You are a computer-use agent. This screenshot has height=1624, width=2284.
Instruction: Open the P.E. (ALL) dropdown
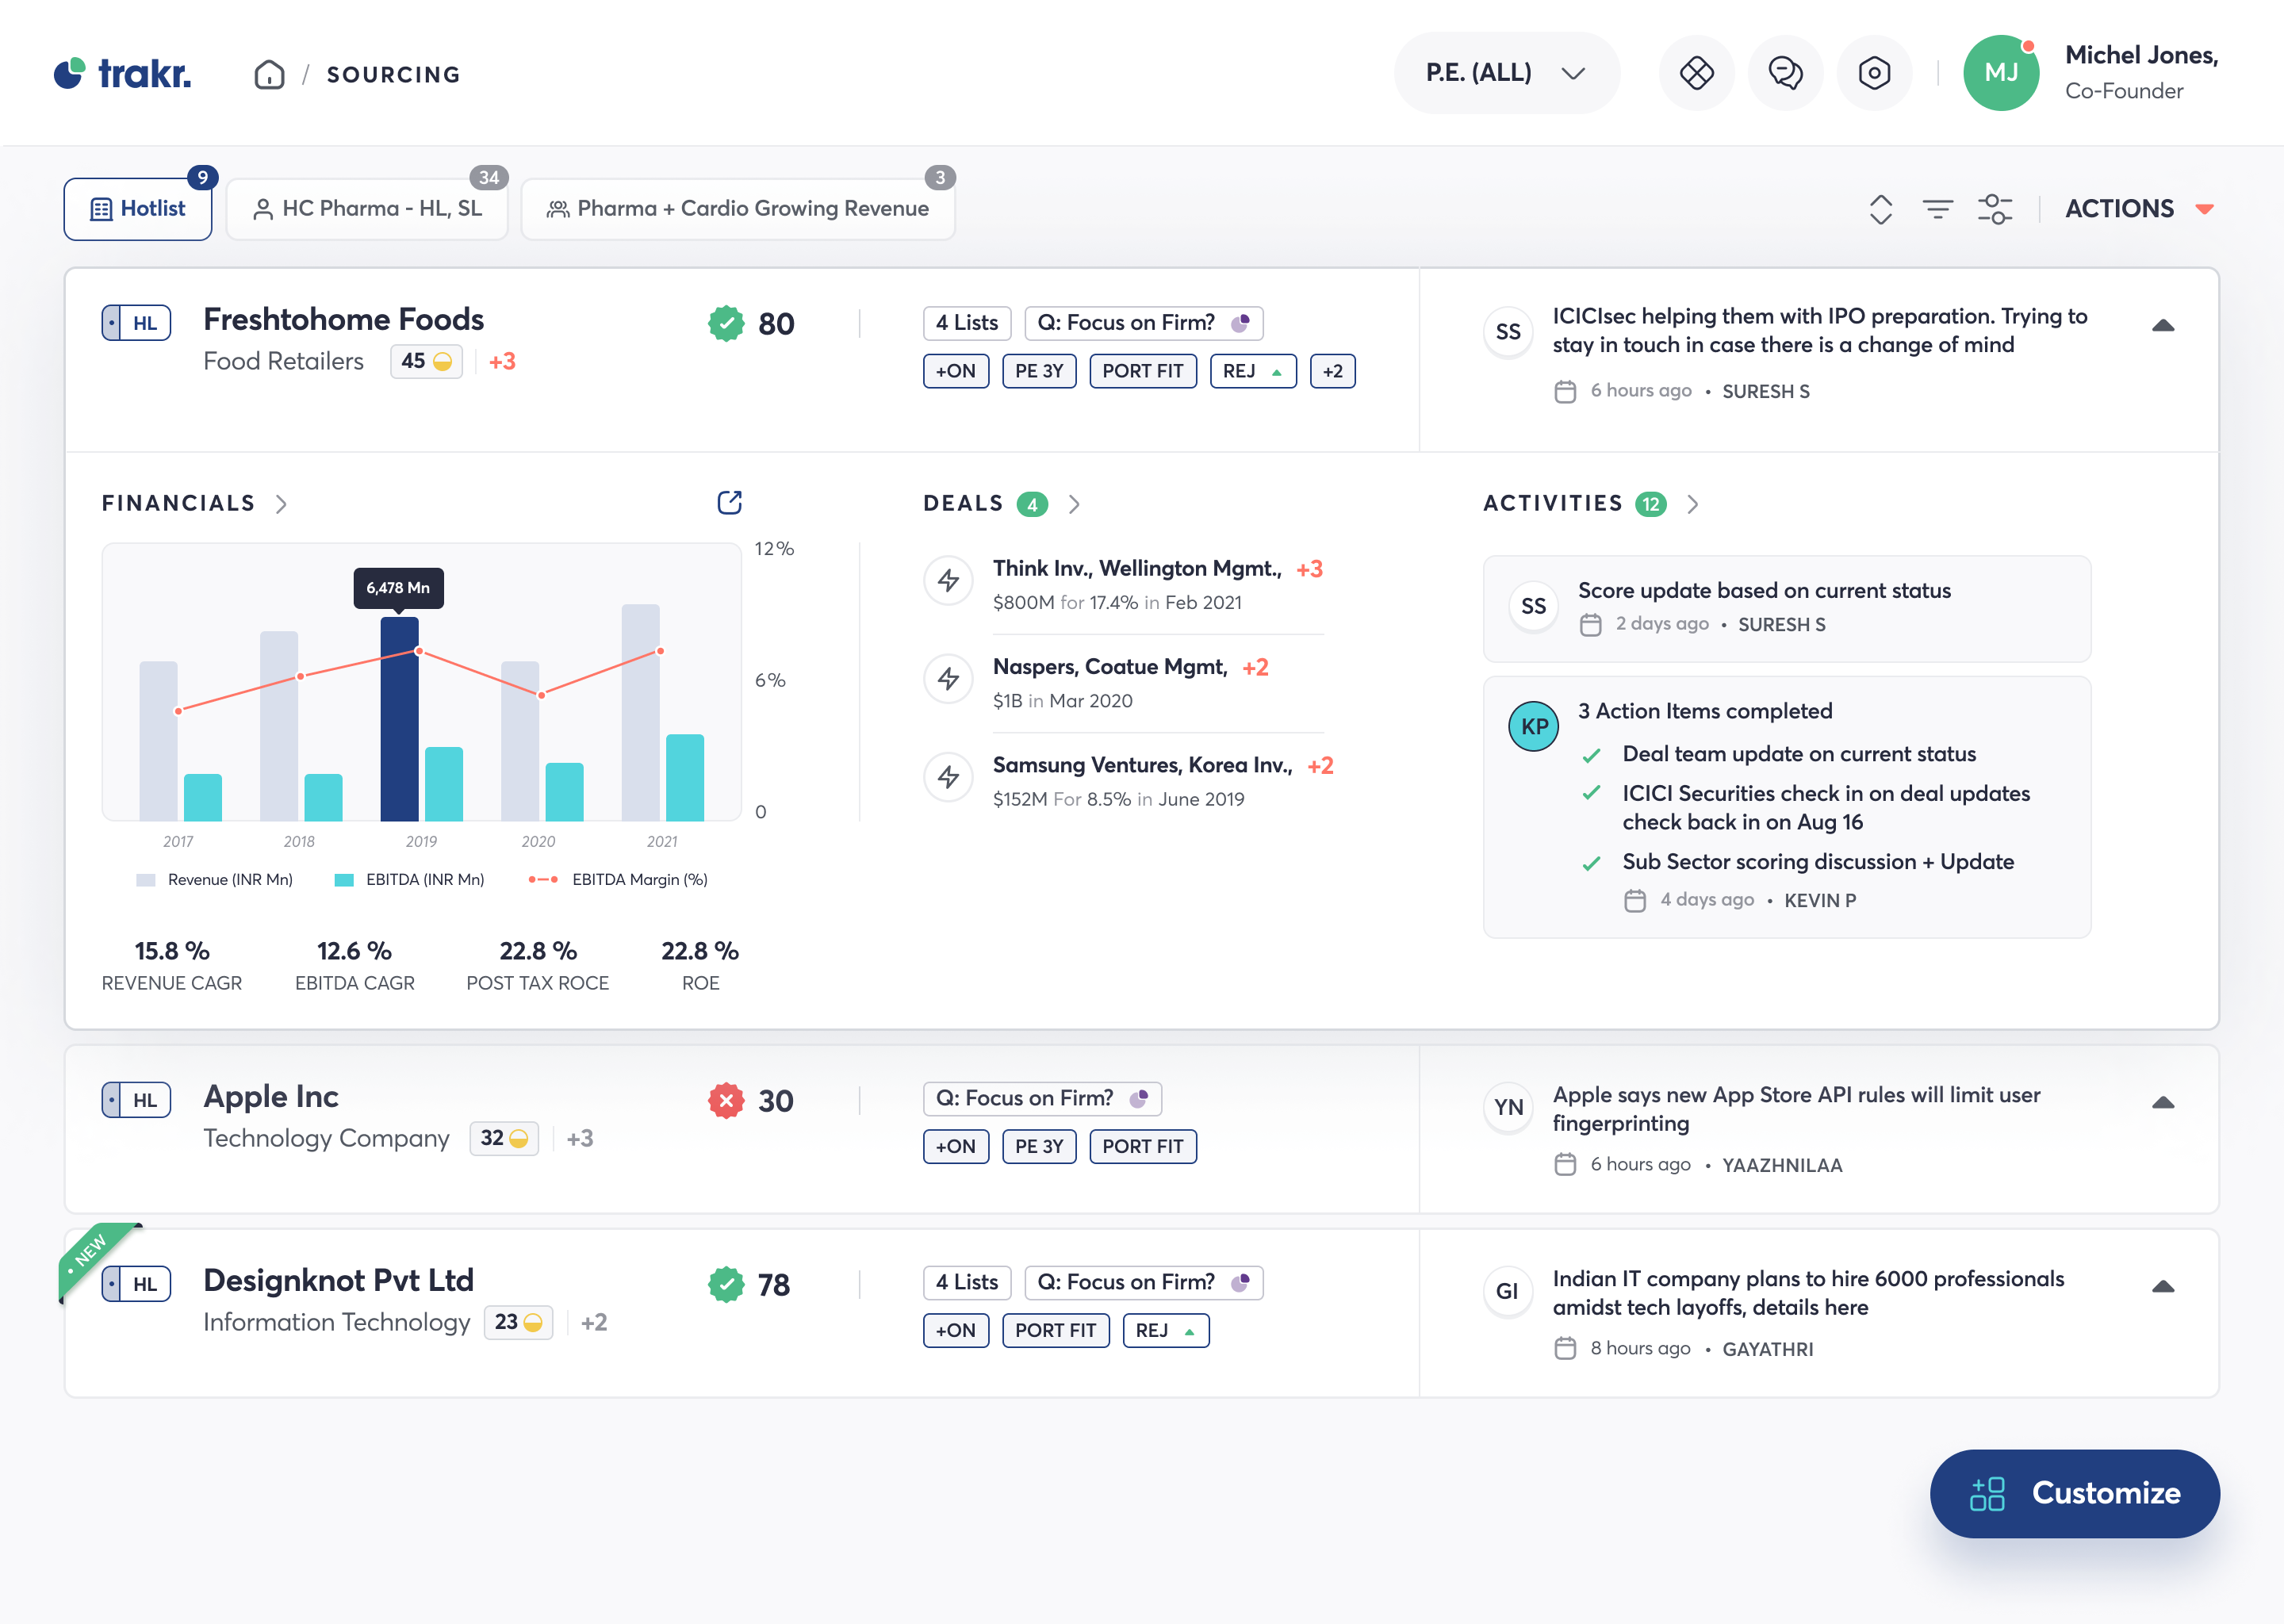(1506, 72)
